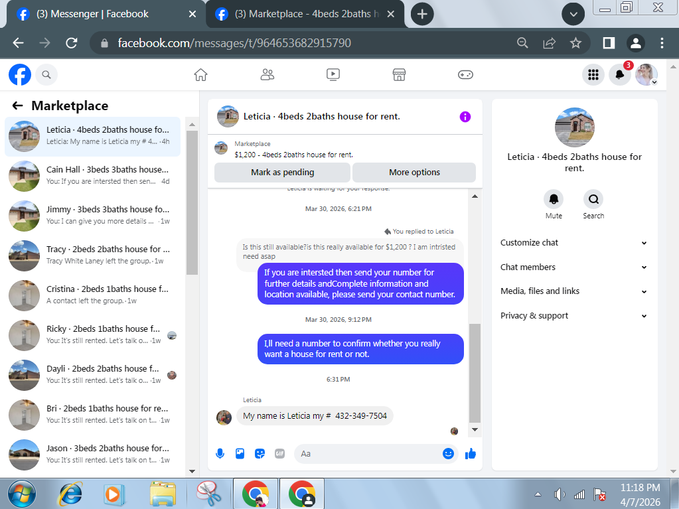Open the Facebook search magnifier

[46, 75]
